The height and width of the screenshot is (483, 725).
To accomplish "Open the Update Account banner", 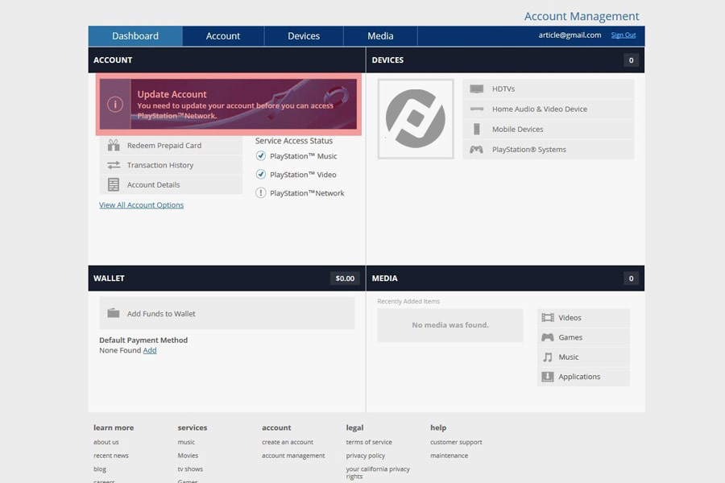I will (229, 104).
